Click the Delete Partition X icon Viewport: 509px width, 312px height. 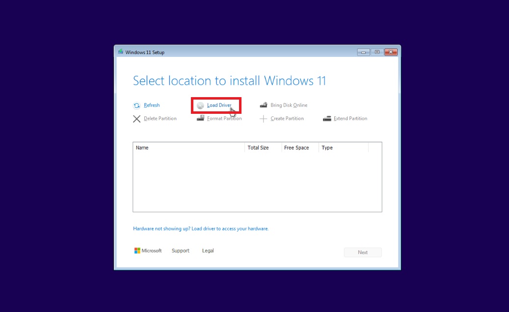click(x=136, y=119)
